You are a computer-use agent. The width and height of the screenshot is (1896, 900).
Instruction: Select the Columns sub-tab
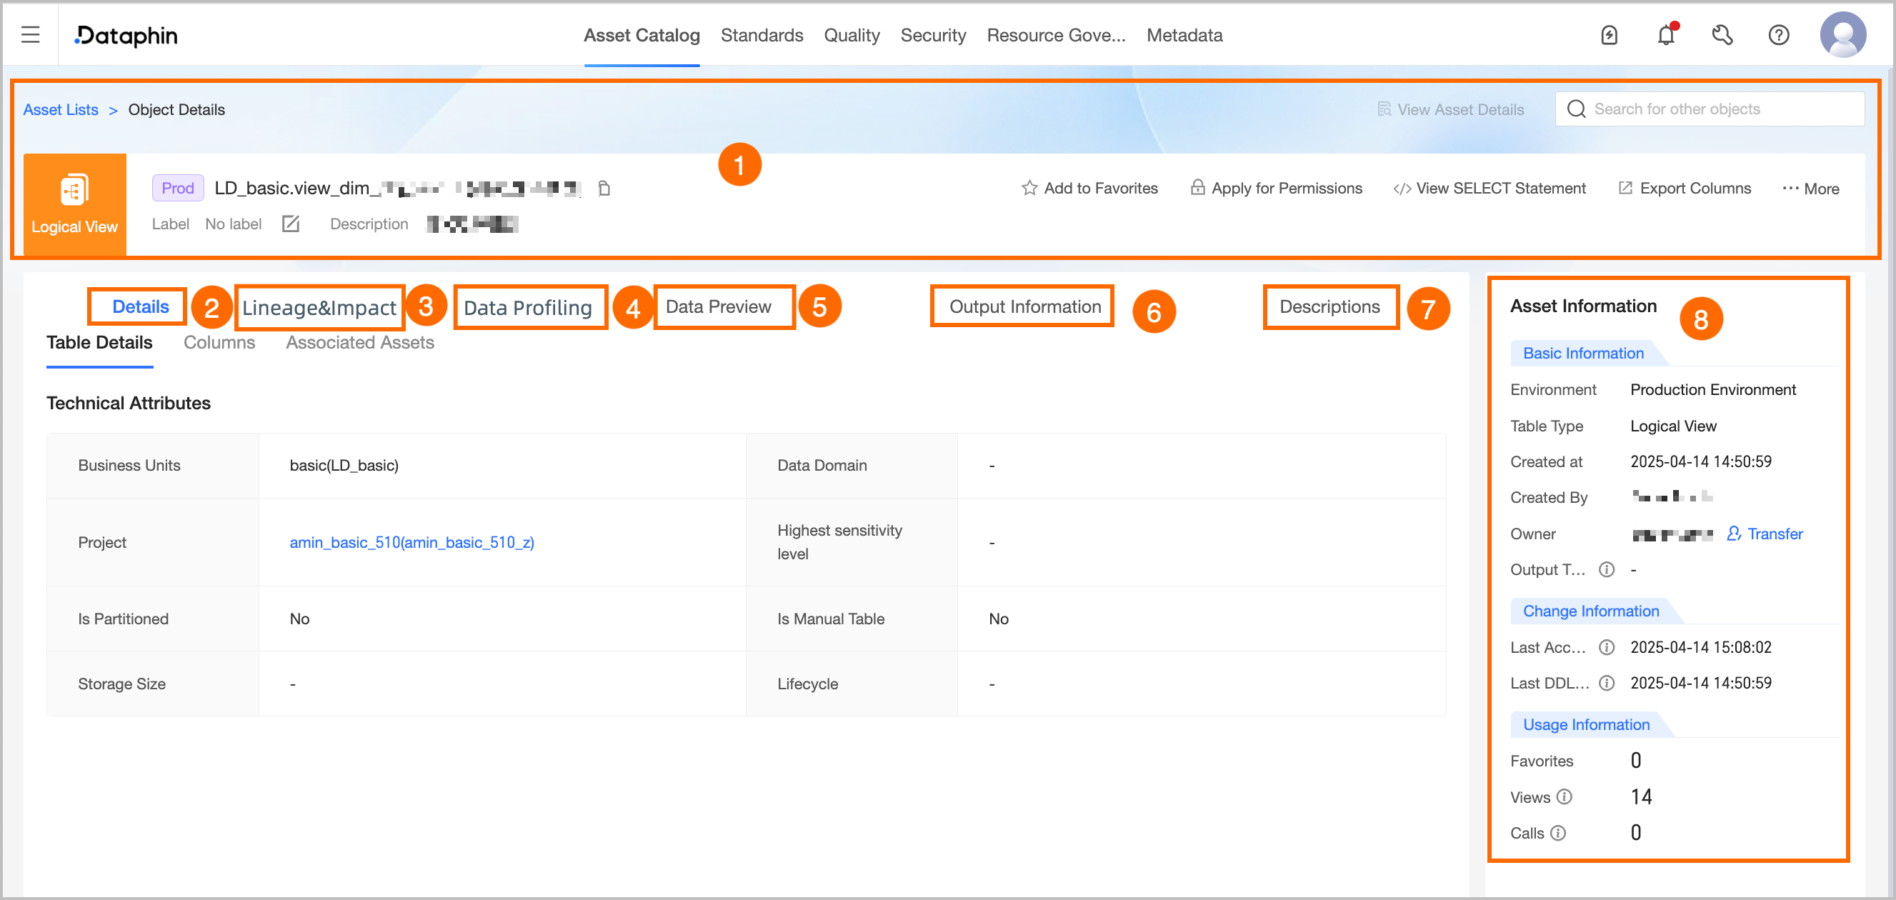coord(219,342)
